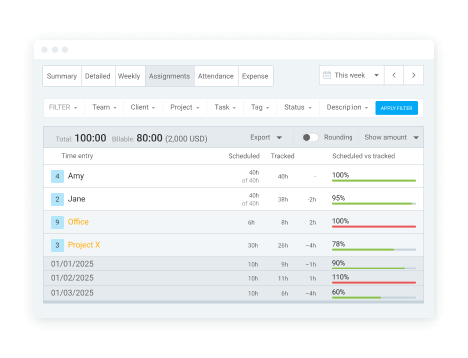Click Amy's blue number 4 badge
This screenshot has width=468, height=358.
coord(57,176)
